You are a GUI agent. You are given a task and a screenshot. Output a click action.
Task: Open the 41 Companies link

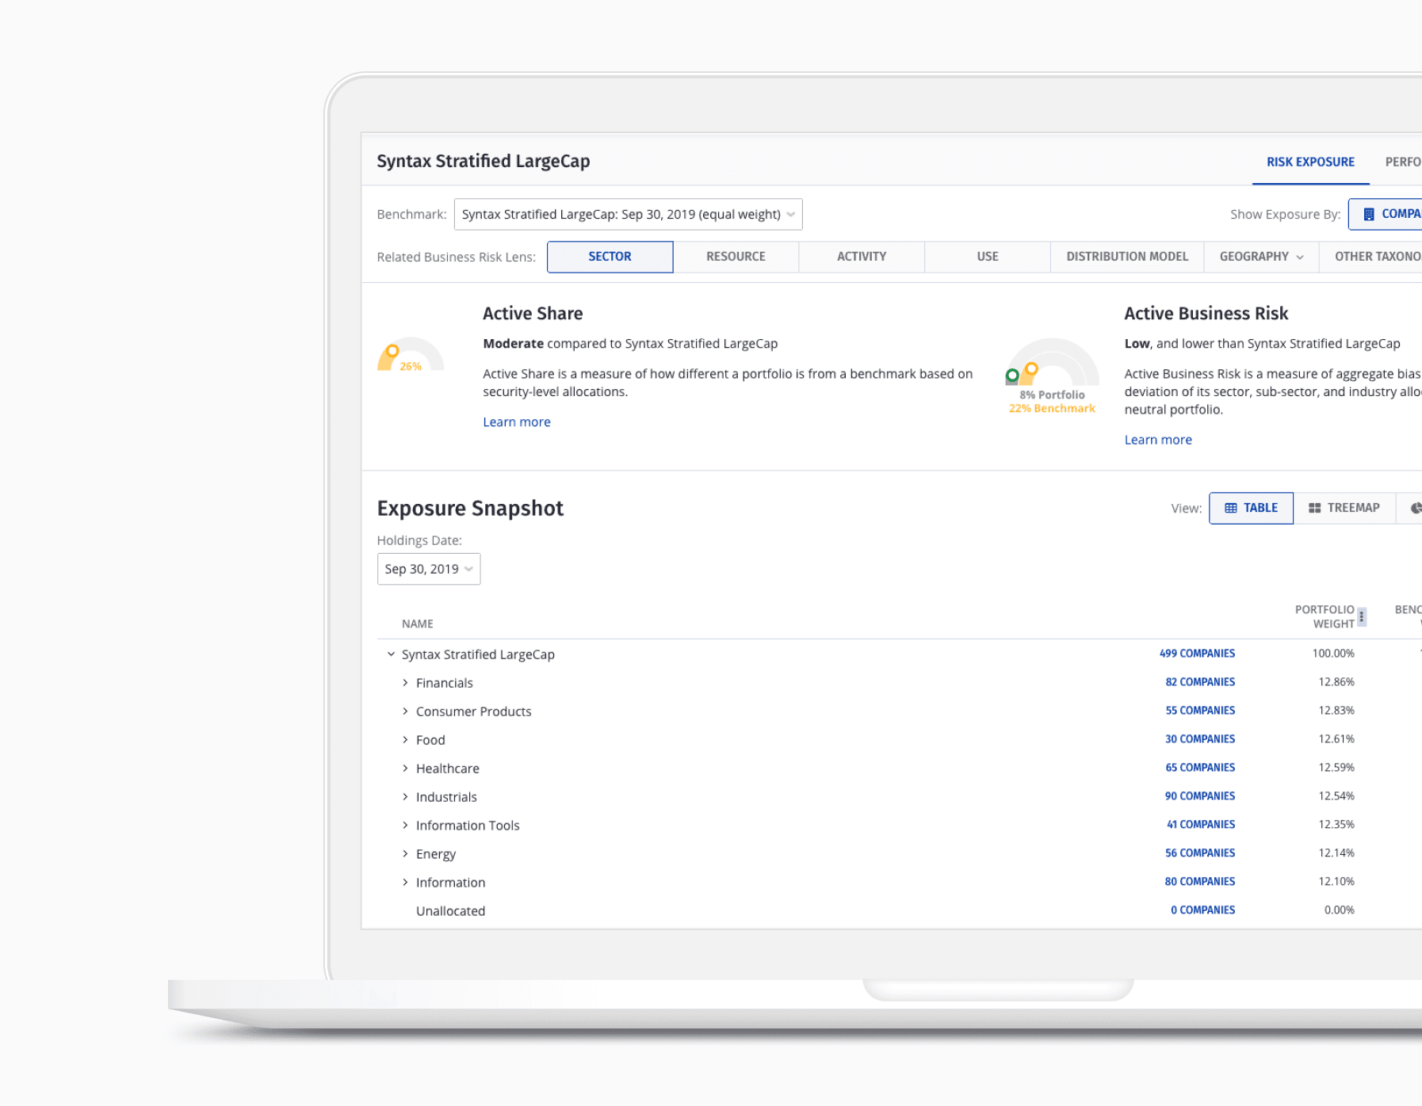tap(1201, 825)
